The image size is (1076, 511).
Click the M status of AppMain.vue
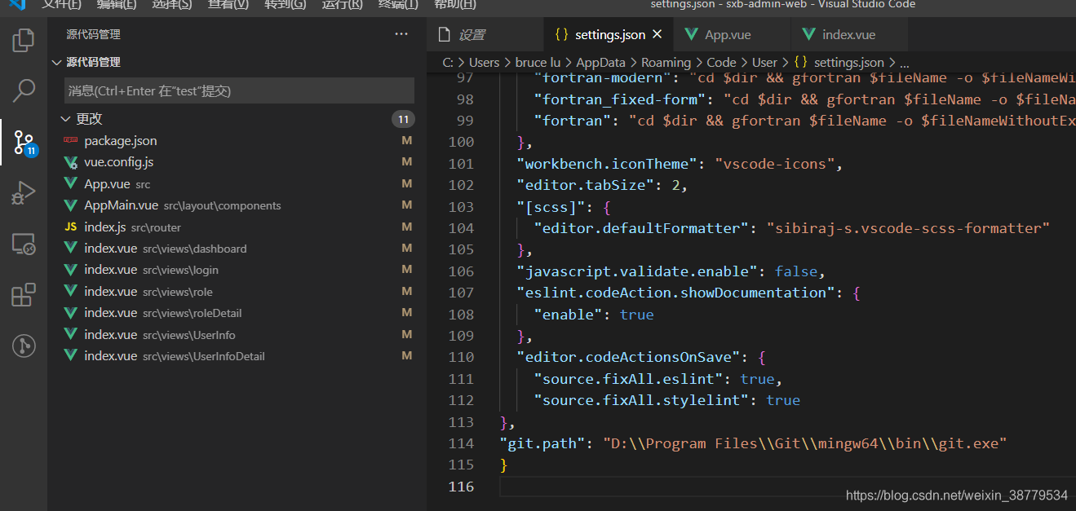click(x=406, y=205)
